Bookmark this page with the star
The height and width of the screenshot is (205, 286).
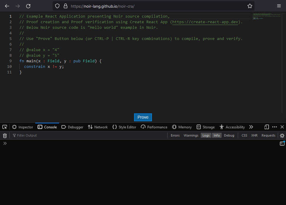pyautogui.click(x=250, y=6)
